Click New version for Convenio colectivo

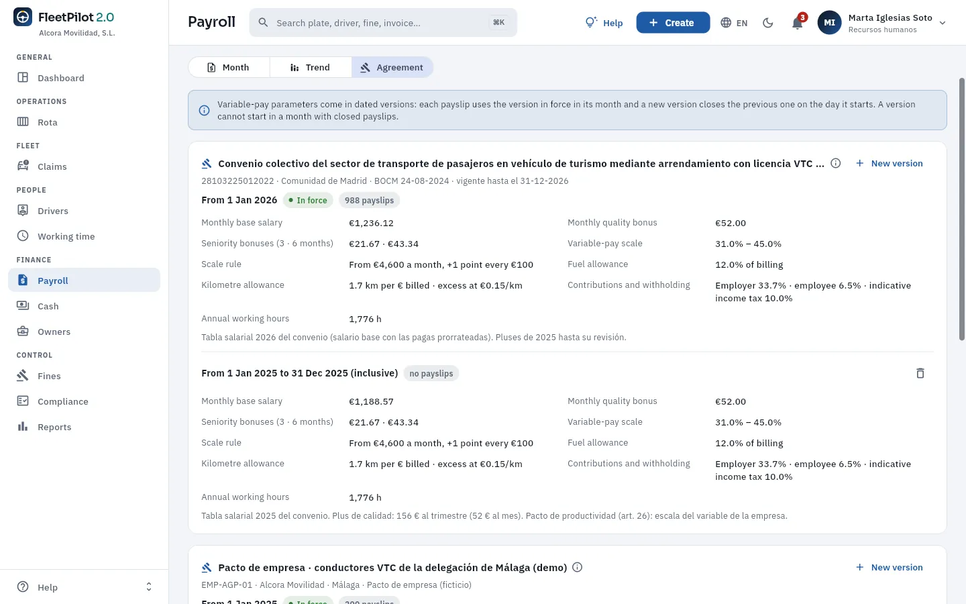tap(890, 164)
